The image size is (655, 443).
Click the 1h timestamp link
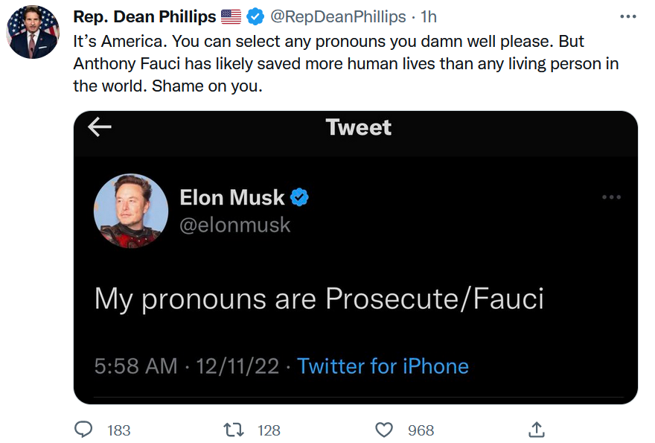[428, 17]
